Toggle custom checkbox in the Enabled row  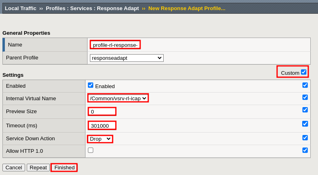point(305,85)
